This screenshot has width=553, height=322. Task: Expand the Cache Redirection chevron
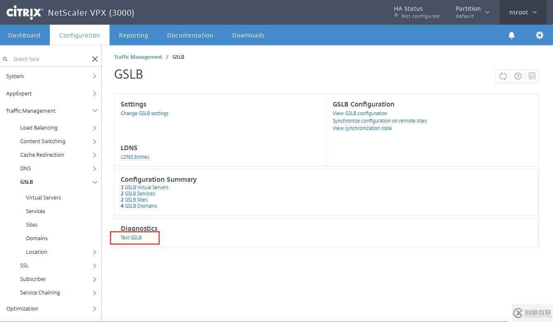[94, 155]
